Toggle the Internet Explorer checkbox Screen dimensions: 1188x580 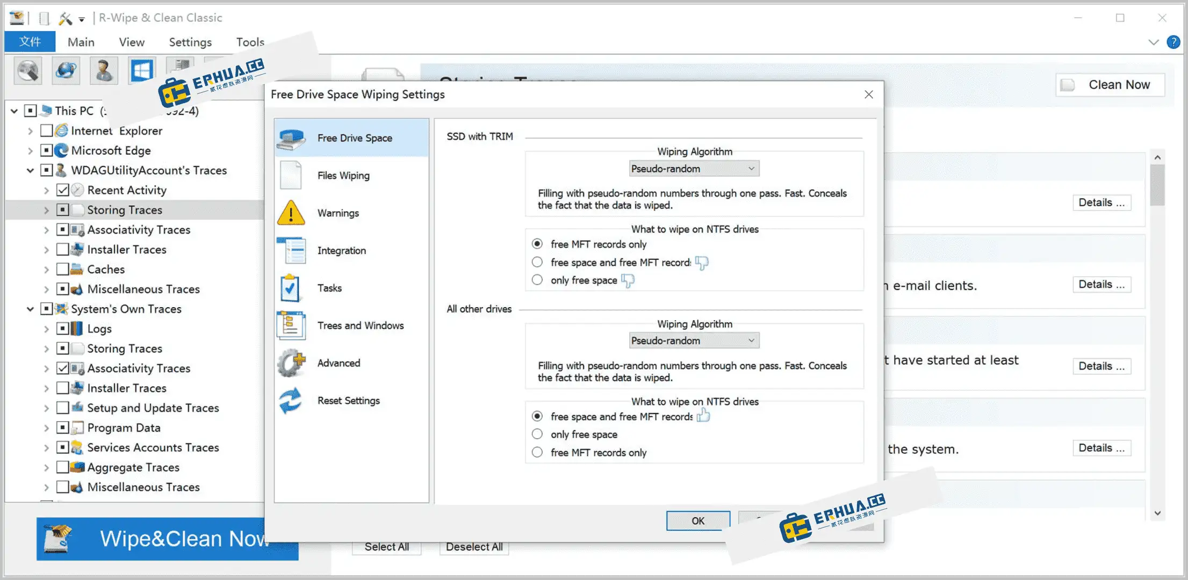pyautogui.click(x=47, y=130)
